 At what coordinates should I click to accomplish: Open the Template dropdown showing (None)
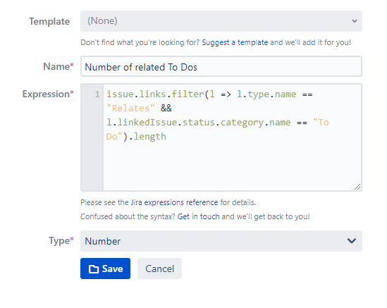(x=221, y=21)
